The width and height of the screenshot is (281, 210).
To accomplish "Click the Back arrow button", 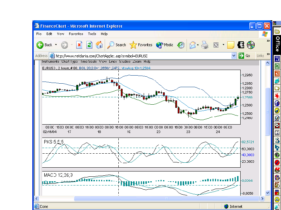I will coord(44,45).
